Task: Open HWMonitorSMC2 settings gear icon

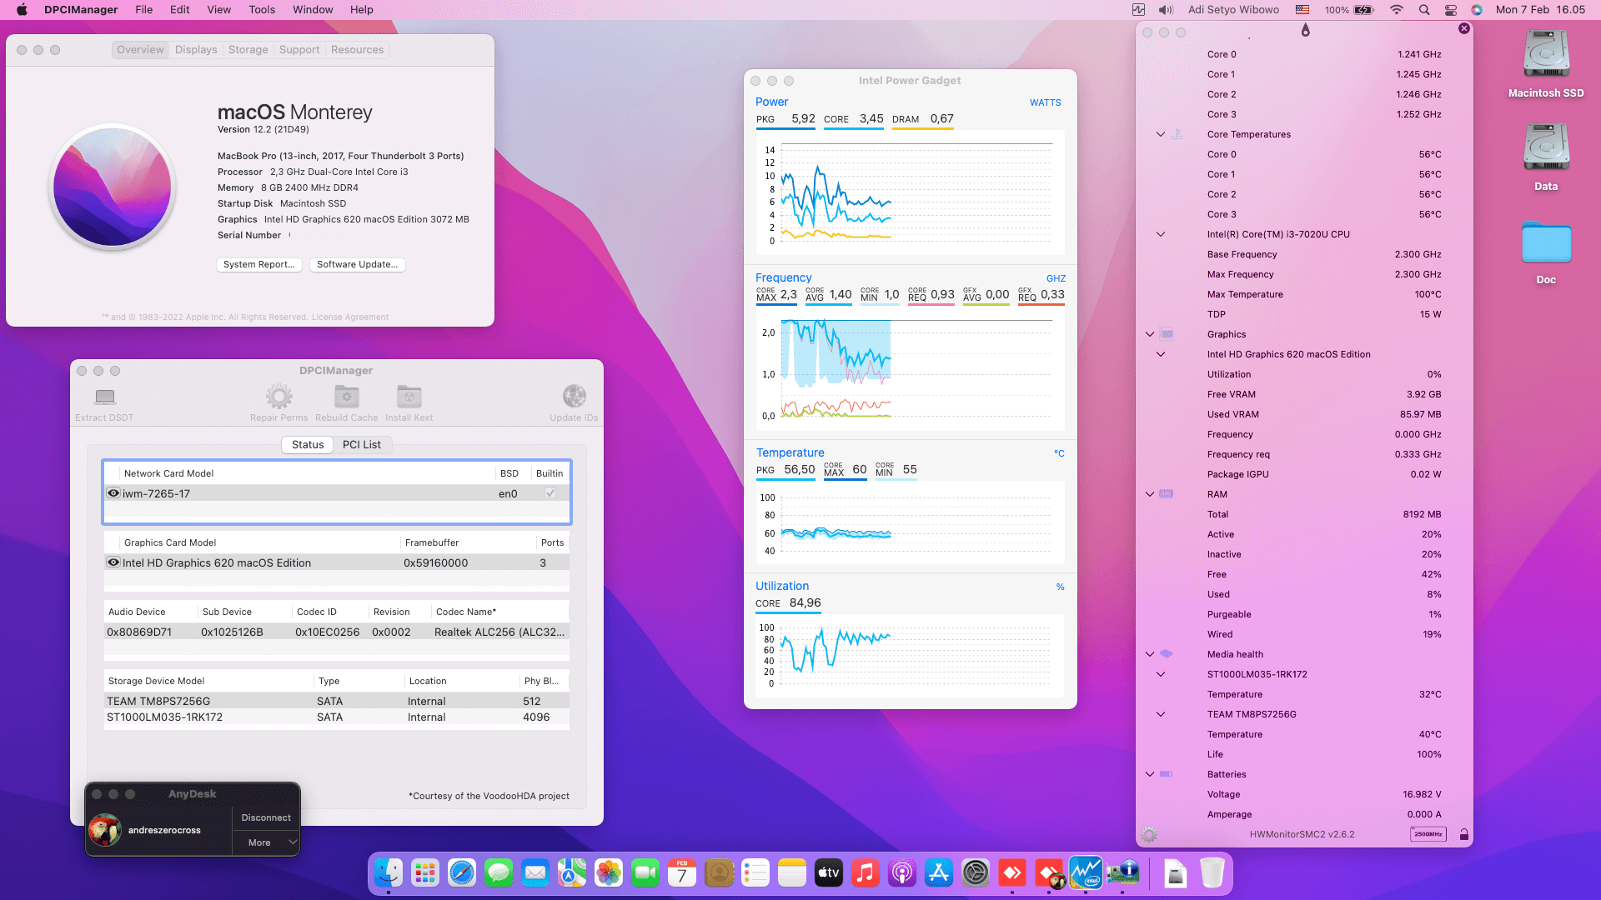Action: pyautogui.click(x=1149, y=834)
